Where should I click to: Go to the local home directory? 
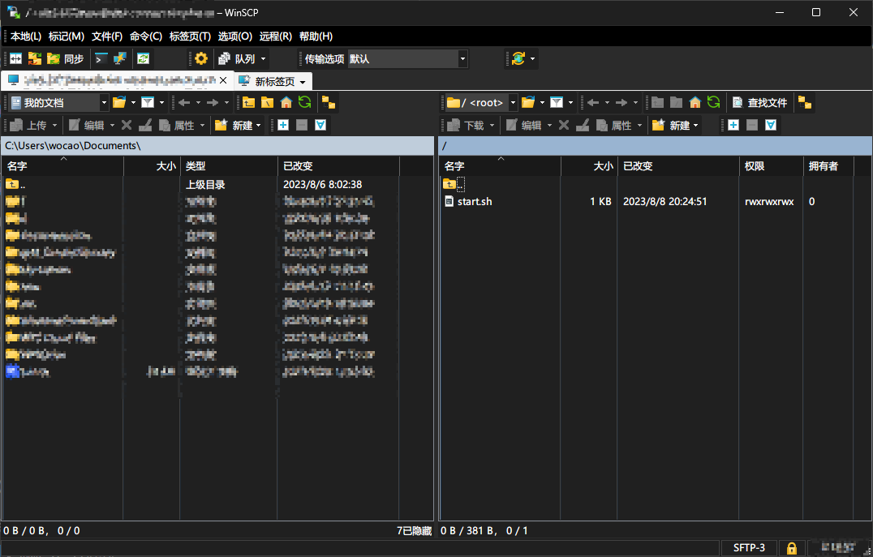tap(286, 102)
